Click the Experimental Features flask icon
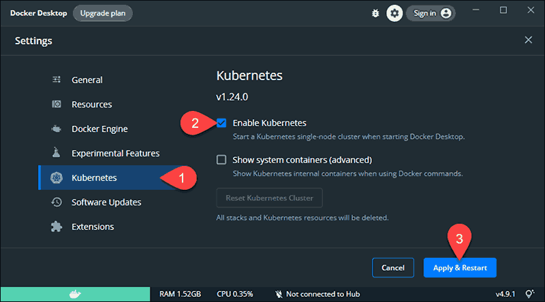This screenshot has height=302, width=545. [x=57, y=154]
